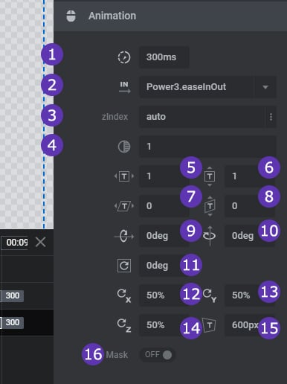Click the horizontal skew T icon

coord(124,206)
